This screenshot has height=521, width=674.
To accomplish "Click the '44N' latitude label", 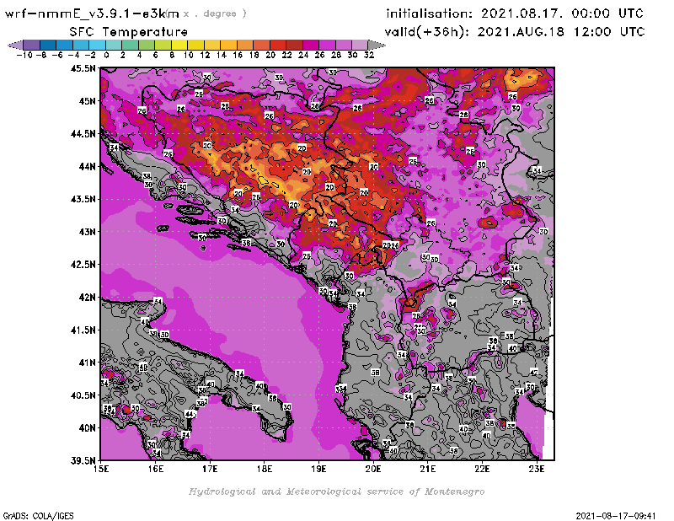I will tap(87, 166).
